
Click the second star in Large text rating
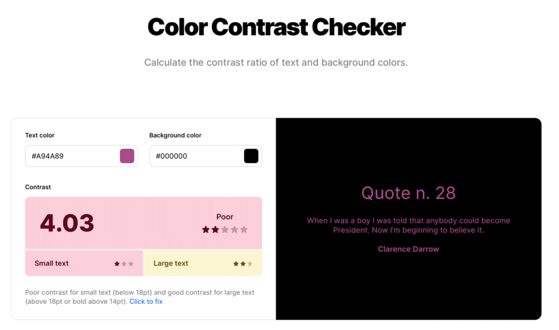tap(243, 263)
